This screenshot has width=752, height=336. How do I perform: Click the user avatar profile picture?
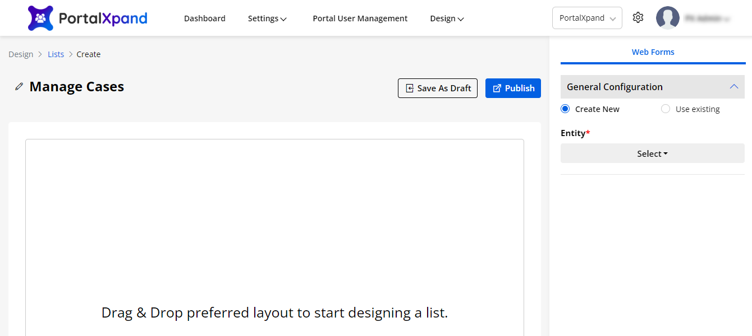(x=667, y=18)
